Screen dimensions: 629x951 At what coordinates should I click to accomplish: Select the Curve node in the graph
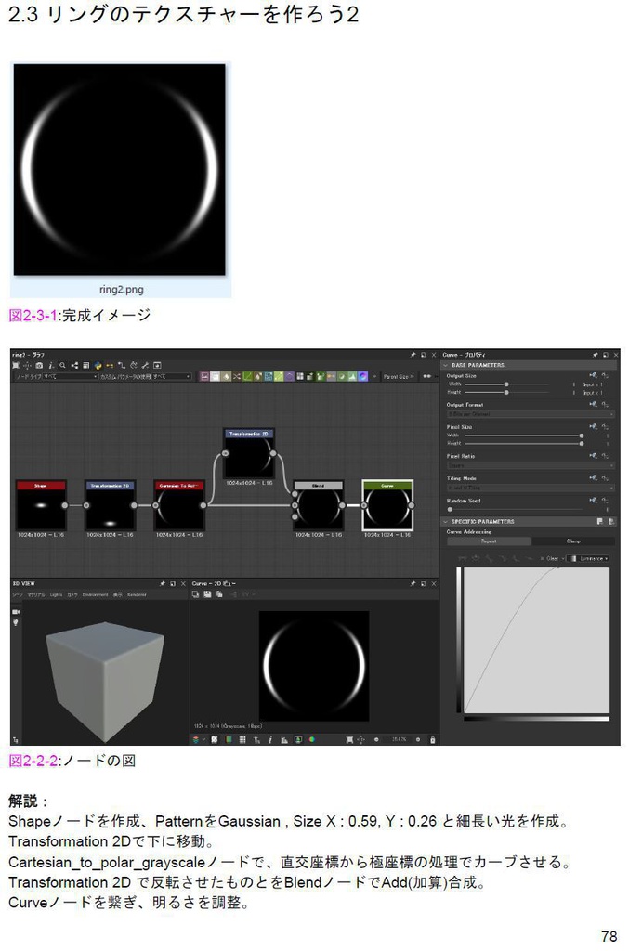click(387, 504)
